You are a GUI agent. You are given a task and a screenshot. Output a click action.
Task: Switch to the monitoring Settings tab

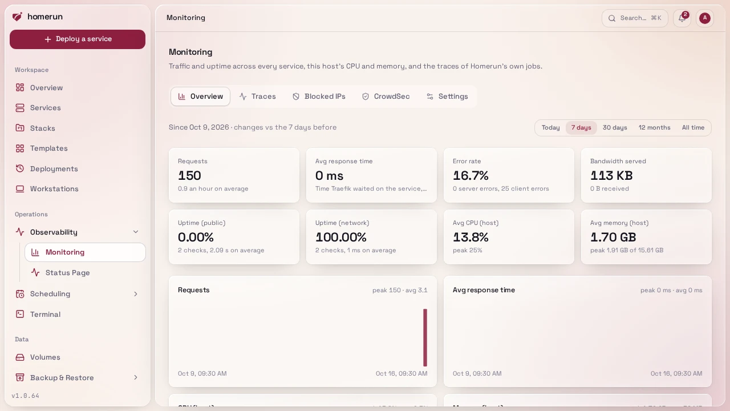pyautogui.click(x=447, y=96)
